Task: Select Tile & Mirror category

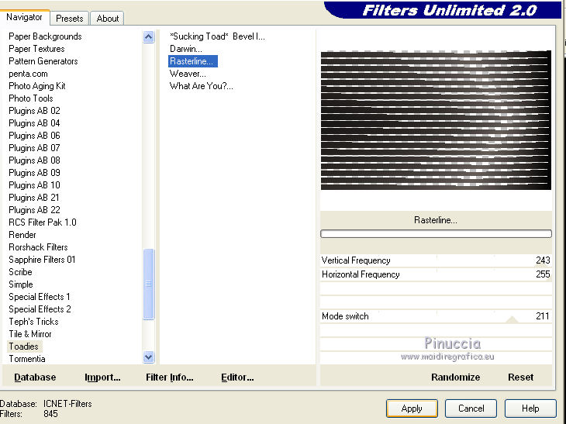Action: pyautogui.click(x=30, y=334)
